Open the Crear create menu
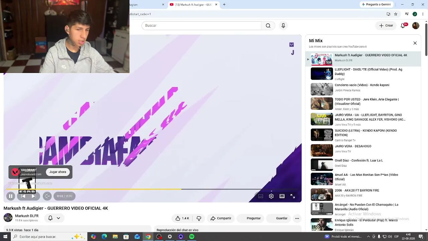This screenshot has width=428, height=241. [386, 25]
